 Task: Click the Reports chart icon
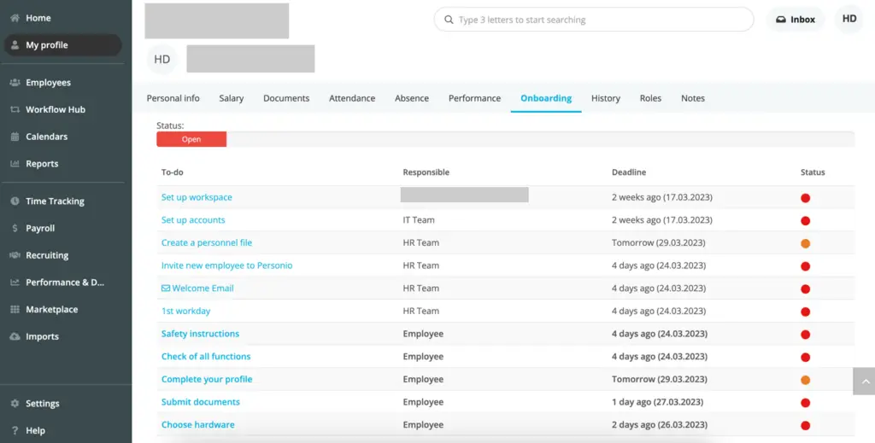pos(15,164)
